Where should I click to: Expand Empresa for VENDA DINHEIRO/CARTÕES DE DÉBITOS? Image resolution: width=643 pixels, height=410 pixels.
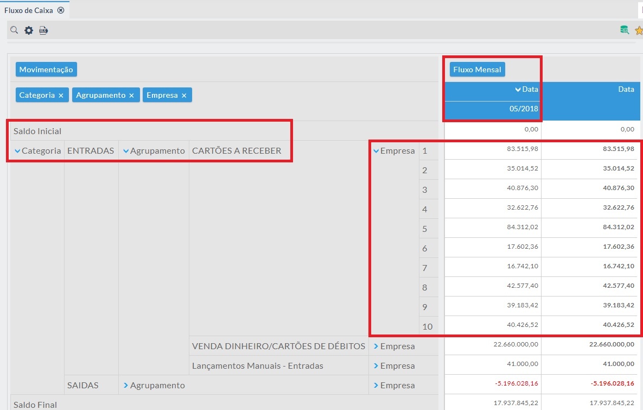(376, 346)
